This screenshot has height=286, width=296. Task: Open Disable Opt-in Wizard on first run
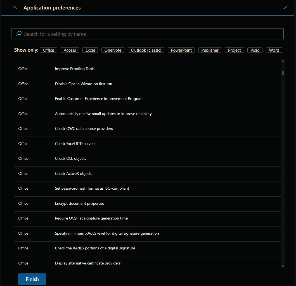tap(147, 84)
